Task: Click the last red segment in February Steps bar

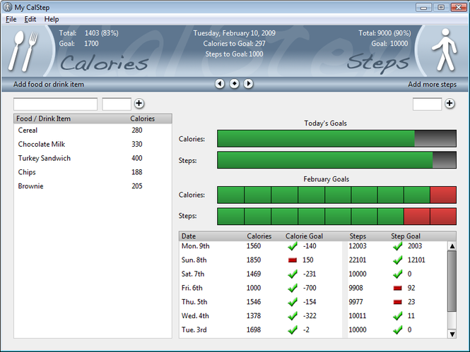Action: [443, 217]
